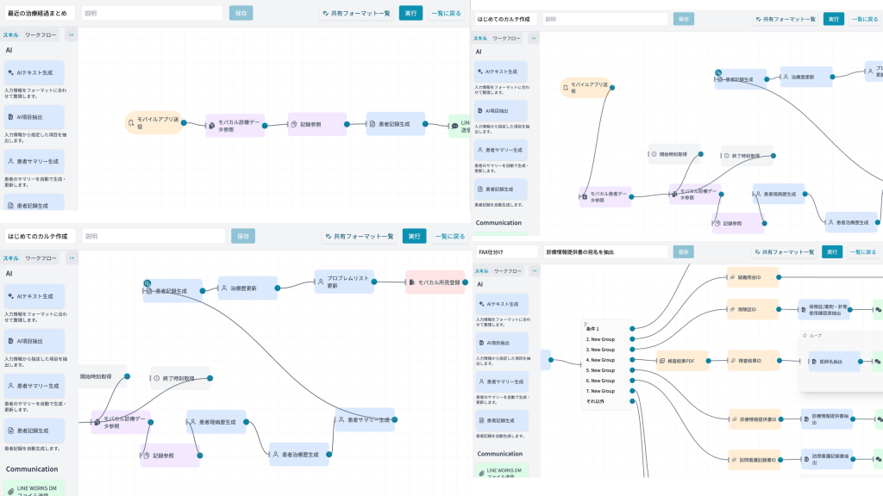The image size is (883, 496).
Task: Open 共有フォーマット一覧 in 最近の治療経過まとめ panel
Action: pyautogui.click(x=357, y=13)
